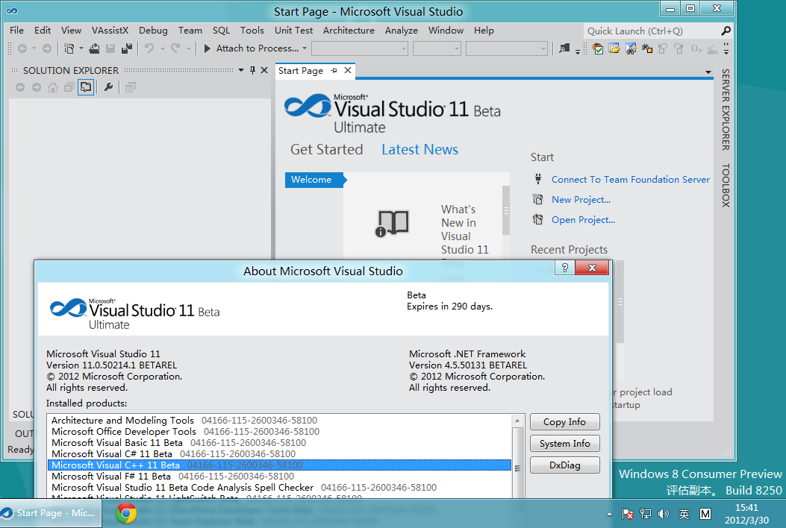Open the VAssistX menu
Image resolution: width=786 pixels, height=528 pixels.
pyautogui.click(x=110, y=30)
